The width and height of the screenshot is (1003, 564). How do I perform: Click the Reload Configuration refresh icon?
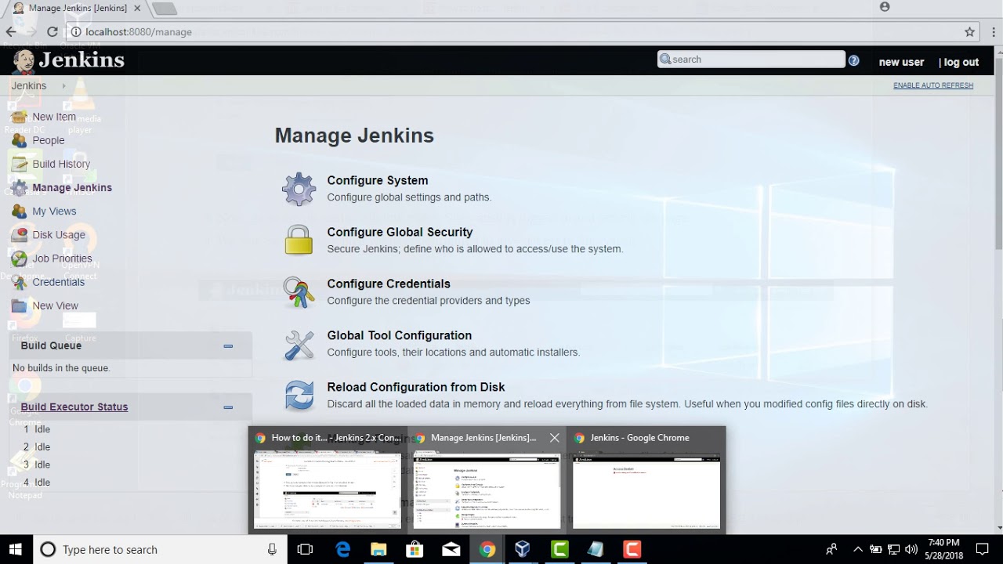[x=299, y=396]
